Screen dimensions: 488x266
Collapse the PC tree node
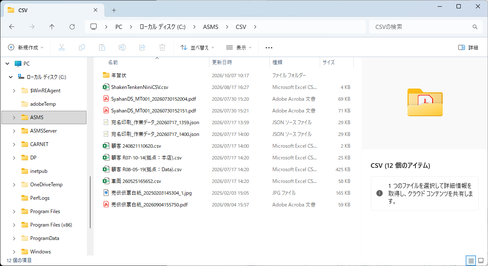8,63
